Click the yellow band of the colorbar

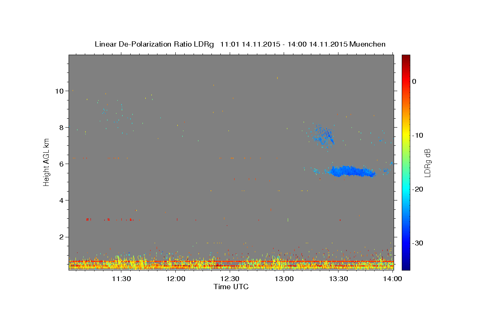tap(406, 135)
